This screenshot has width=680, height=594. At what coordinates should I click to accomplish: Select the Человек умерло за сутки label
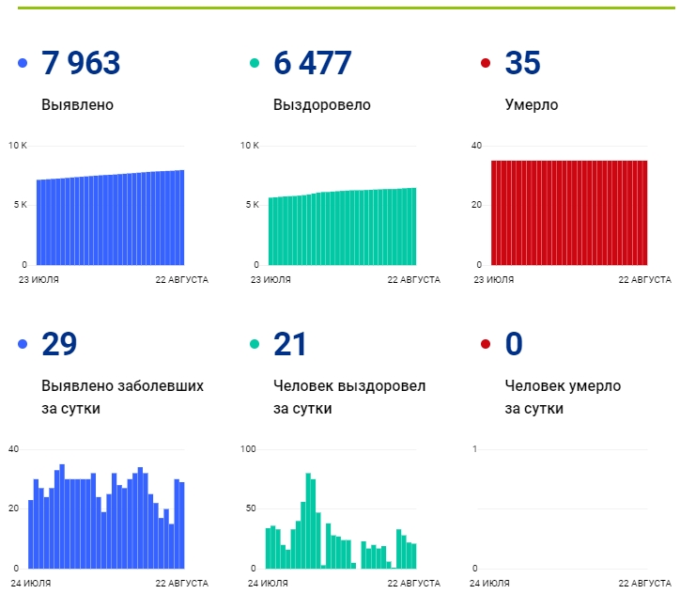(563, 397)
